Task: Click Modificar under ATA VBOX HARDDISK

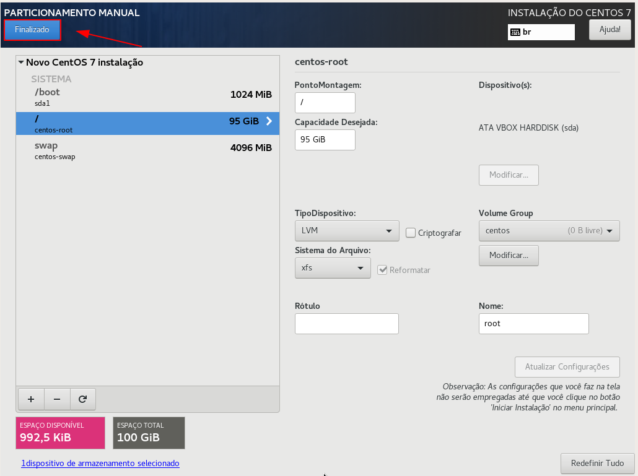Action: (509, 175)
